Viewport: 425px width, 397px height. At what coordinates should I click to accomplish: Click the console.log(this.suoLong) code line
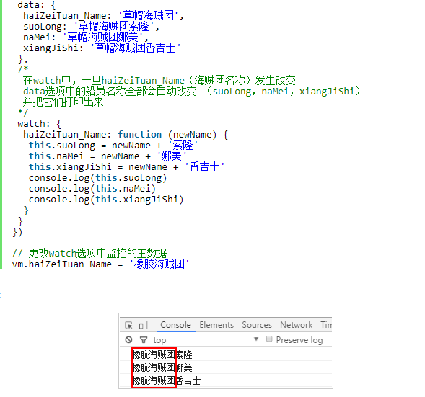click(97, 178)
